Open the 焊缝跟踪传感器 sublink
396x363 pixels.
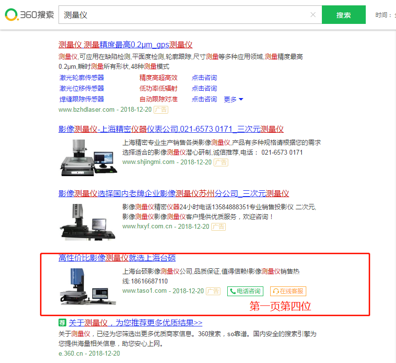(x=81, y=99)
